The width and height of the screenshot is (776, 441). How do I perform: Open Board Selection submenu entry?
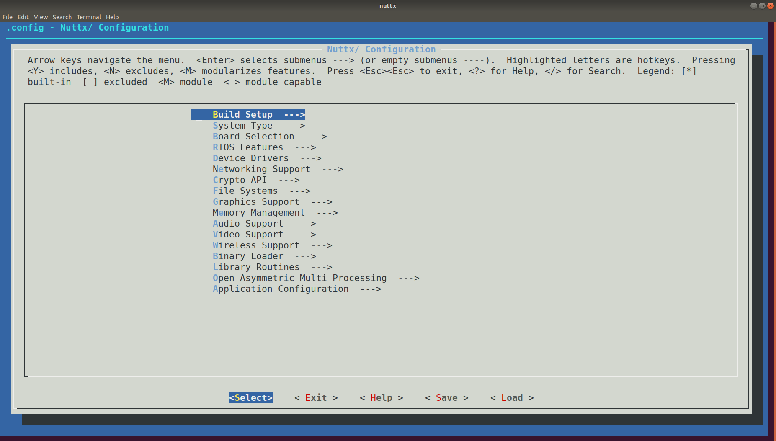click(x=269, y=137)
